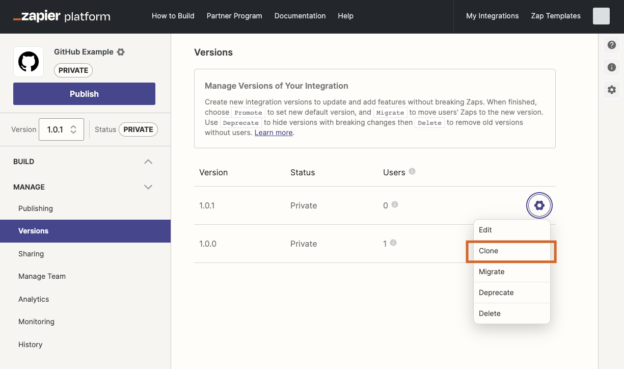Go to My Integrations

(493, 16)
